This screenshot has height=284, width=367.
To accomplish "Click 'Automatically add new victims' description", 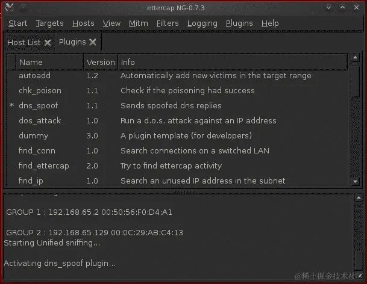I will click(x=216, y=76).
